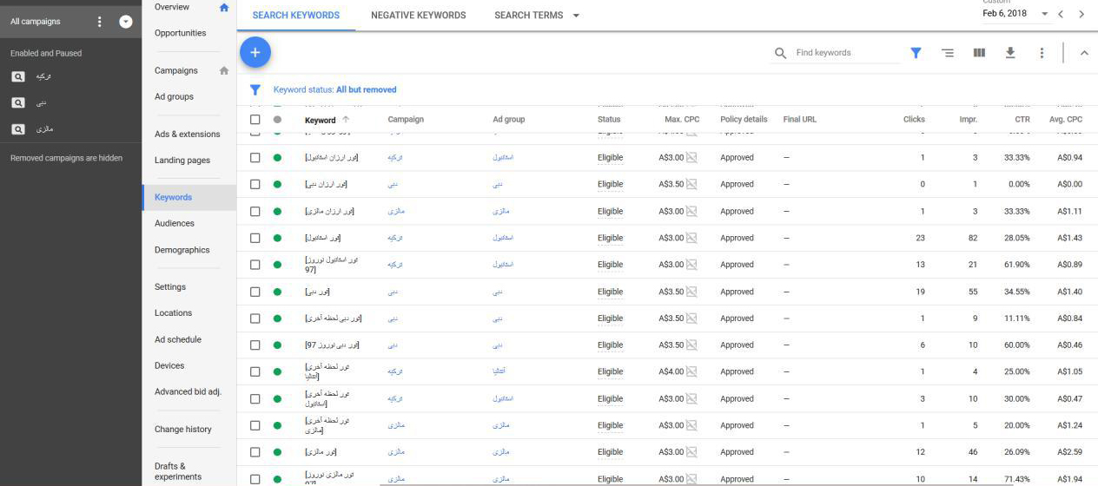The image size is (1098, 486).
Task: Click the search campaign icon for دبی
Action: (x=18, y=103)
